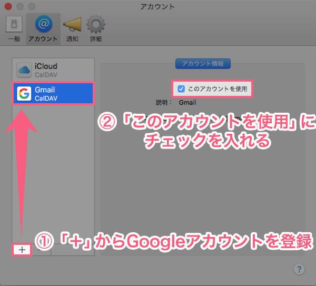This screenshot has width=316, height=286.
Task: Select the Gmail CalDAV account
Action: tap(53, 94)
